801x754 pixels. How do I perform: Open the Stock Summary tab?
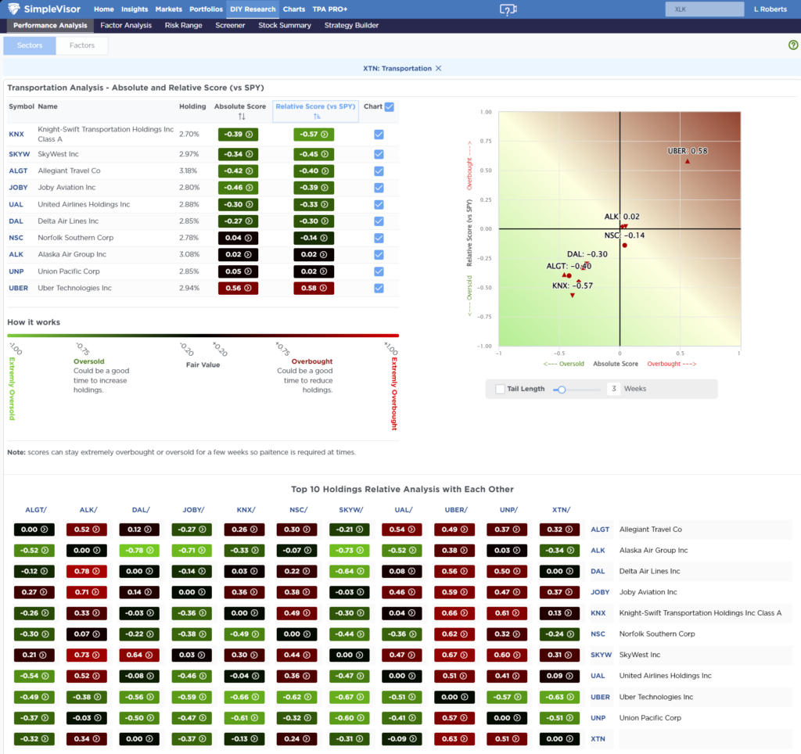[x=285, y=25]
